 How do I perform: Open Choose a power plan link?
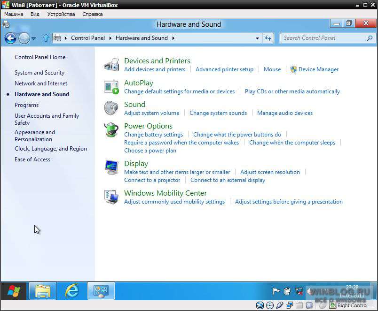click(150, 151)
